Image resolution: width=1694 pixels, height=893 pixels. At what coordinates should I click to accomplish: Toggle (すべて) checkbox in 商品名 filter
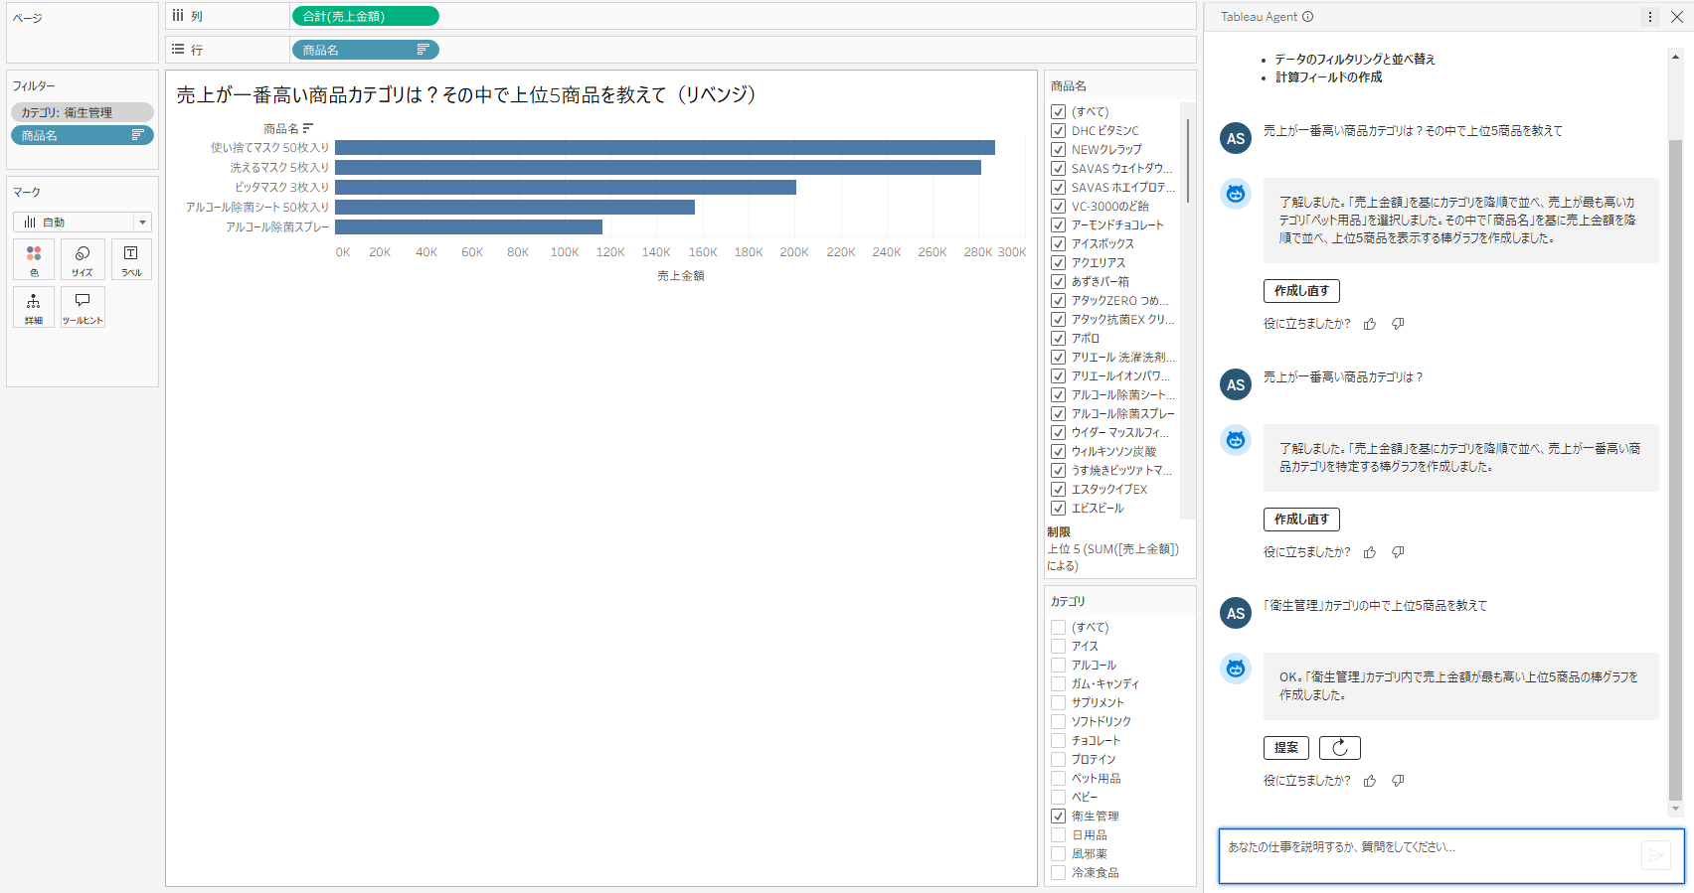pyautogui.click(x=1059, y=112)
